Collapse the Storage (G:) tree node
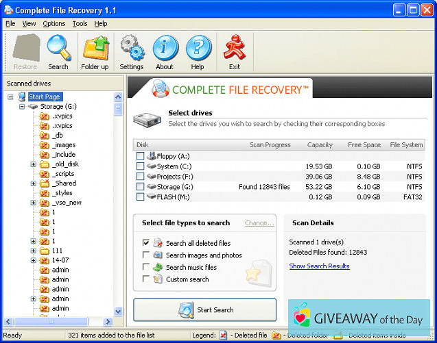This screenshot has height=343, width=437. 22,107
